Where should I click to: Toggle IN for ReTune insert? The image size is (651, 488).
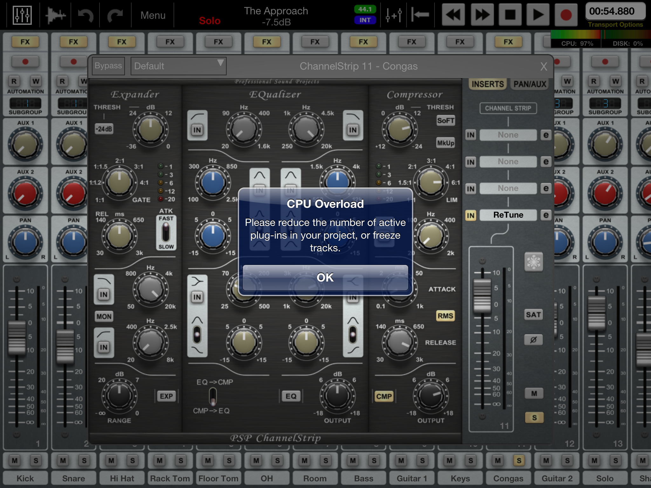pyautogui.click(x=470, y=215)
